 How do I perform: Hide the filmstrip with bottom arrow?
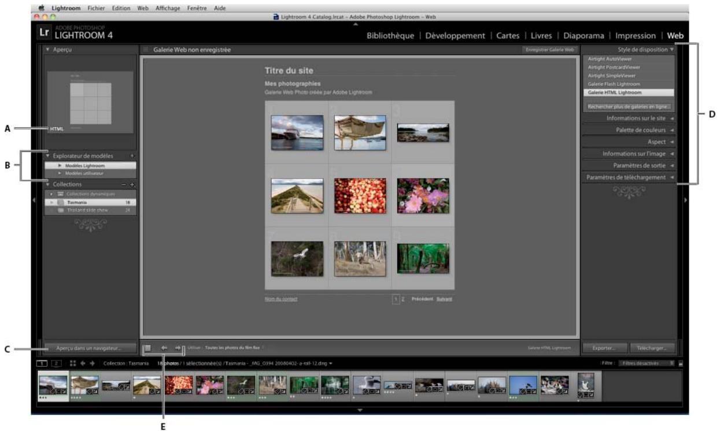[x=360, y=410]
